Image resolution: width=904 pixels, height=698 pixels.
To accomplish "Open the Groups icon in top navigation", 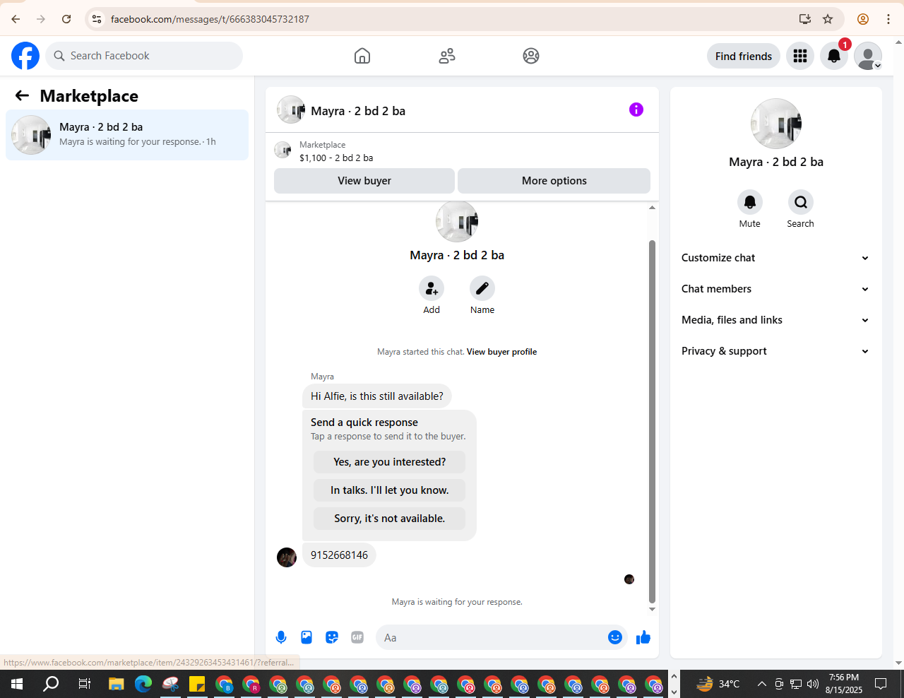I will pos(531,56).
